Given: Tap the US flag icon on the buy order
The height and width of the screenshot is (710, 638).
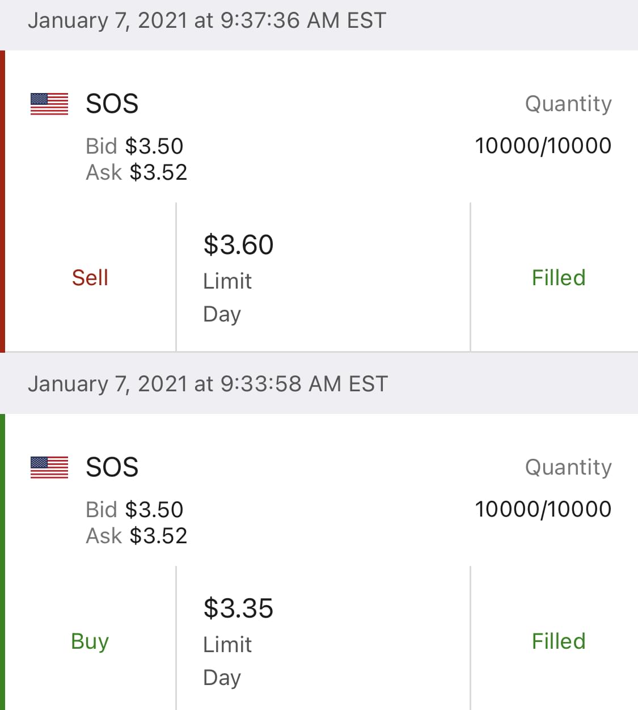Looking at the screenshot, I should coord(49,467).
